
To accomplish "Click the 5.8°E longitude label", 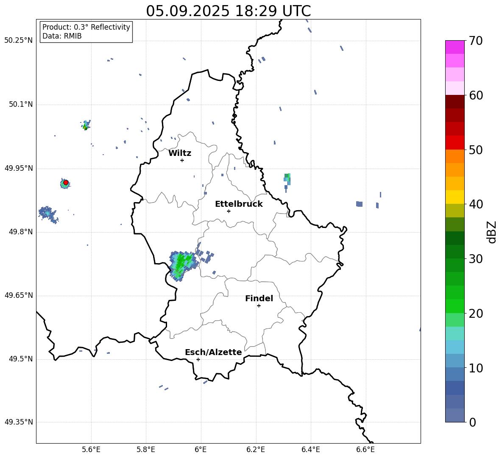I will [x=146, y=450].
